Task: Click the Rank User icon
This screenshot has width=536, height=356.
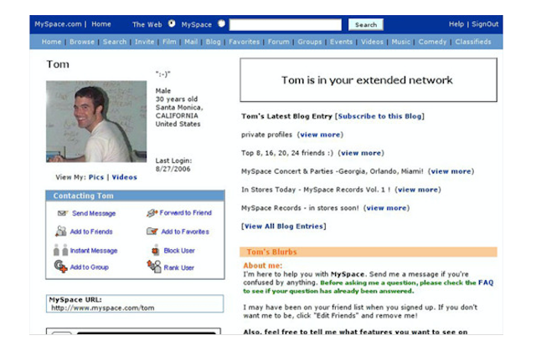Action: click(x=154, y=267)
